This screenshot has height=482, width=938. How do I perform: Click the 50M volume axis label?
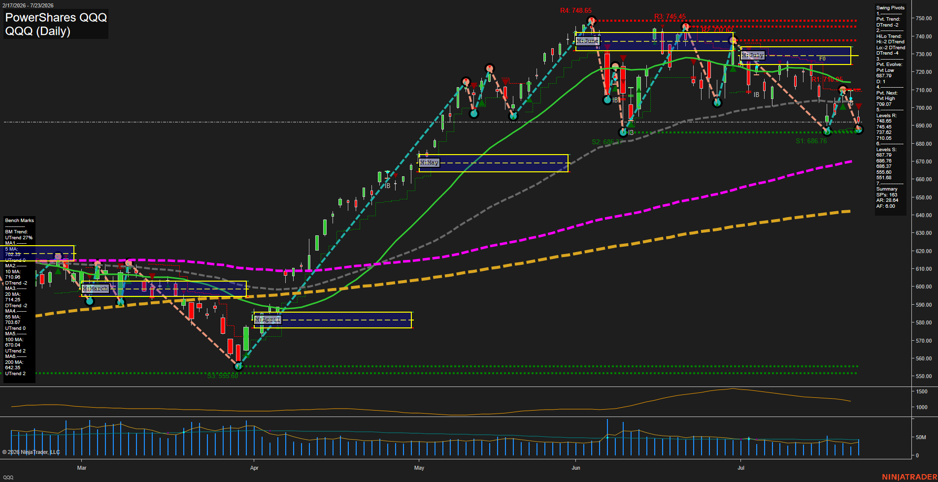click(x=921, y=437)
